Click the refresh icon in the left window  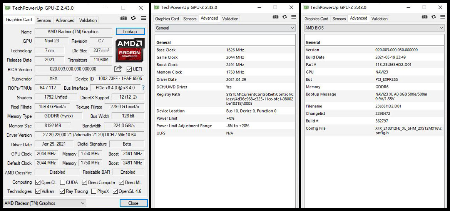point(134,18)
